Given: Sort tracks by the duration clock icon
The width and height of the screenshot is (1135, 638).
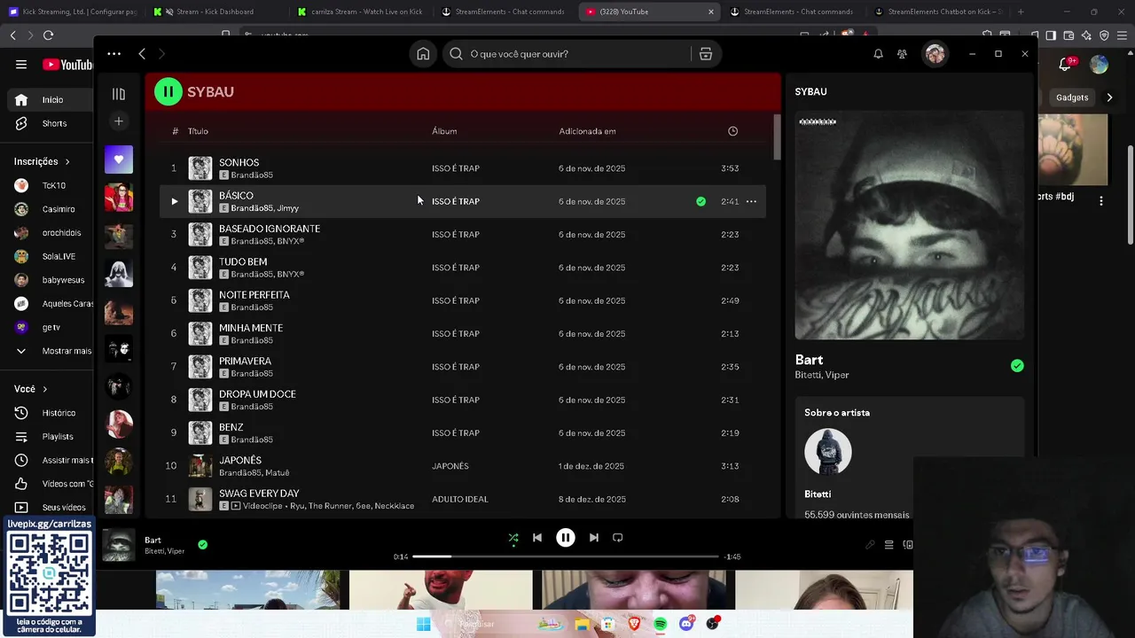Looking at the screenshot, I should coord(732,131).
